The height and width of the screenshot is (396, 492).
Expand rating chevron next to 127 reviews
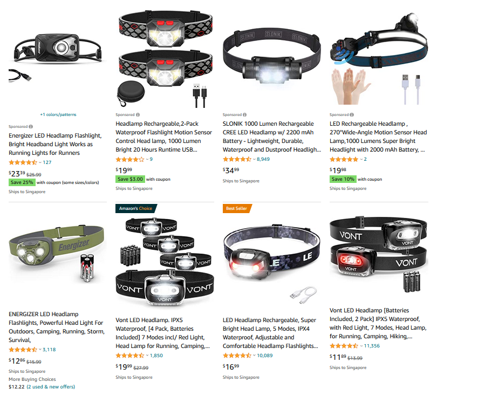[x=40, y=162]
